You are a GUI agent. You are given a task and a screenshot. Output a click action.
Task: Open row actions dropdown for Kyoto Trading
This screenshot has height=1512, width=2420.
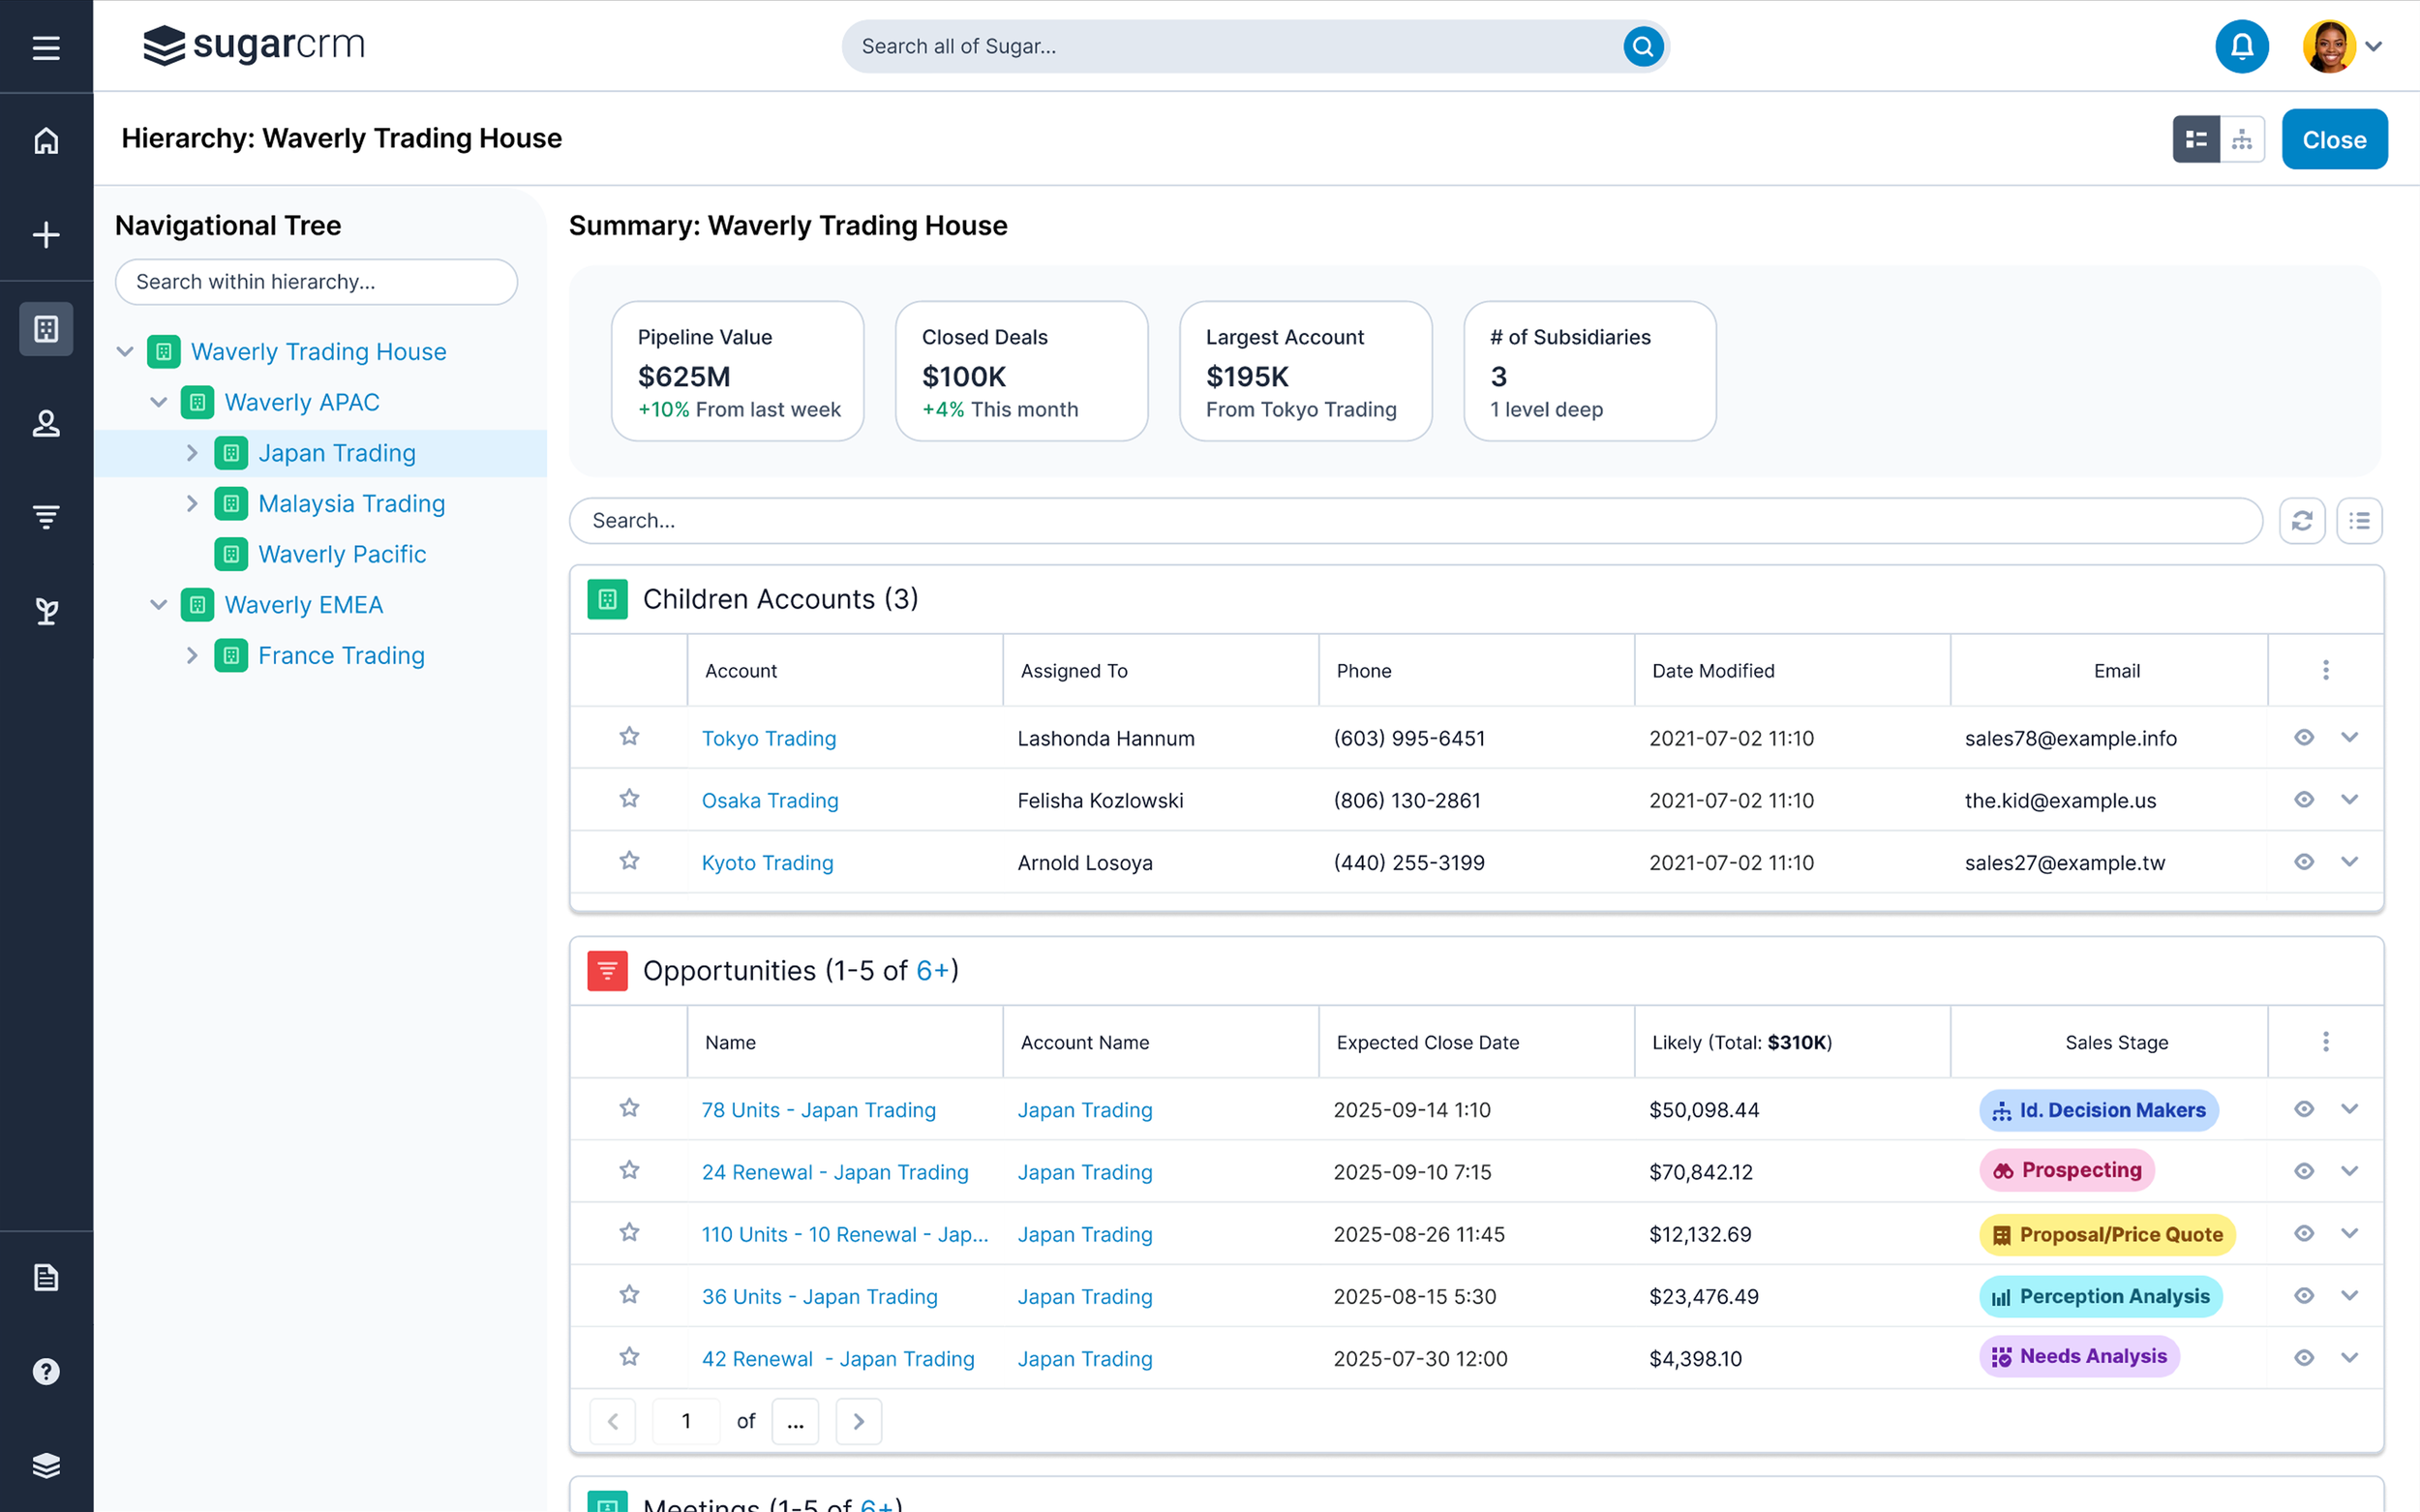click(x=2349, y=861)
